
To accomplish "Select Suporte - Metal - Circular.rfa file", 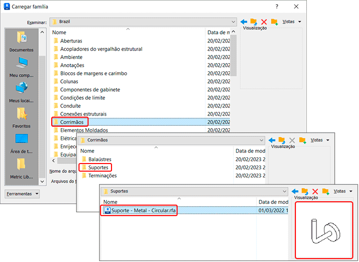I will pyautogui.click(x=143, y=210).
